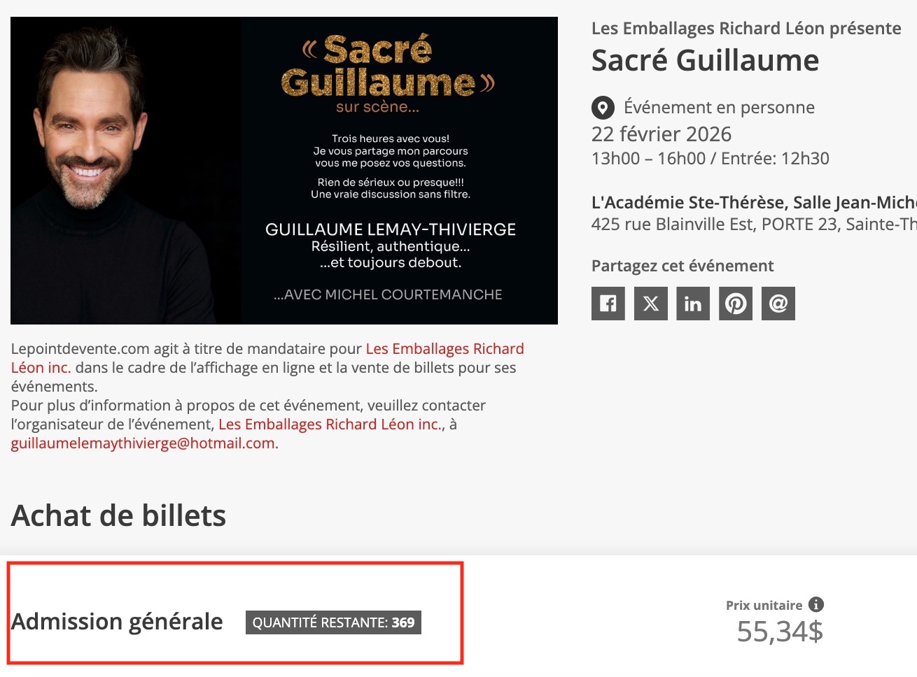Viewport: 917px width, 677px height.
Task: Share the event on X
Action: coord(651,304)
